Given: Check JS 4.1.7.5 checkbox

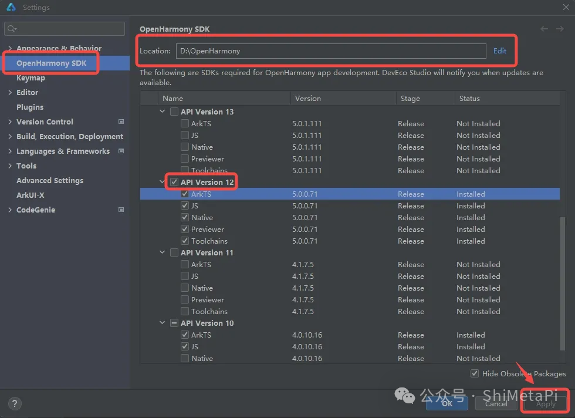Looking at the screenshot, I should coord(185,276).
